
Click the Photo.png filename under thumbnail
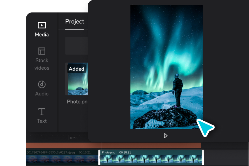(77, 101)
